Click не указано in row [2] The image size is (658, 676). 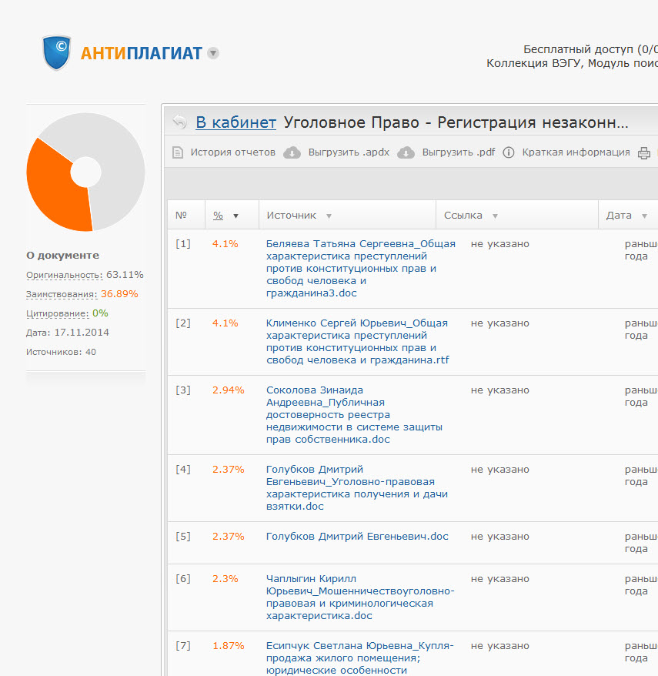pos(500,323)
